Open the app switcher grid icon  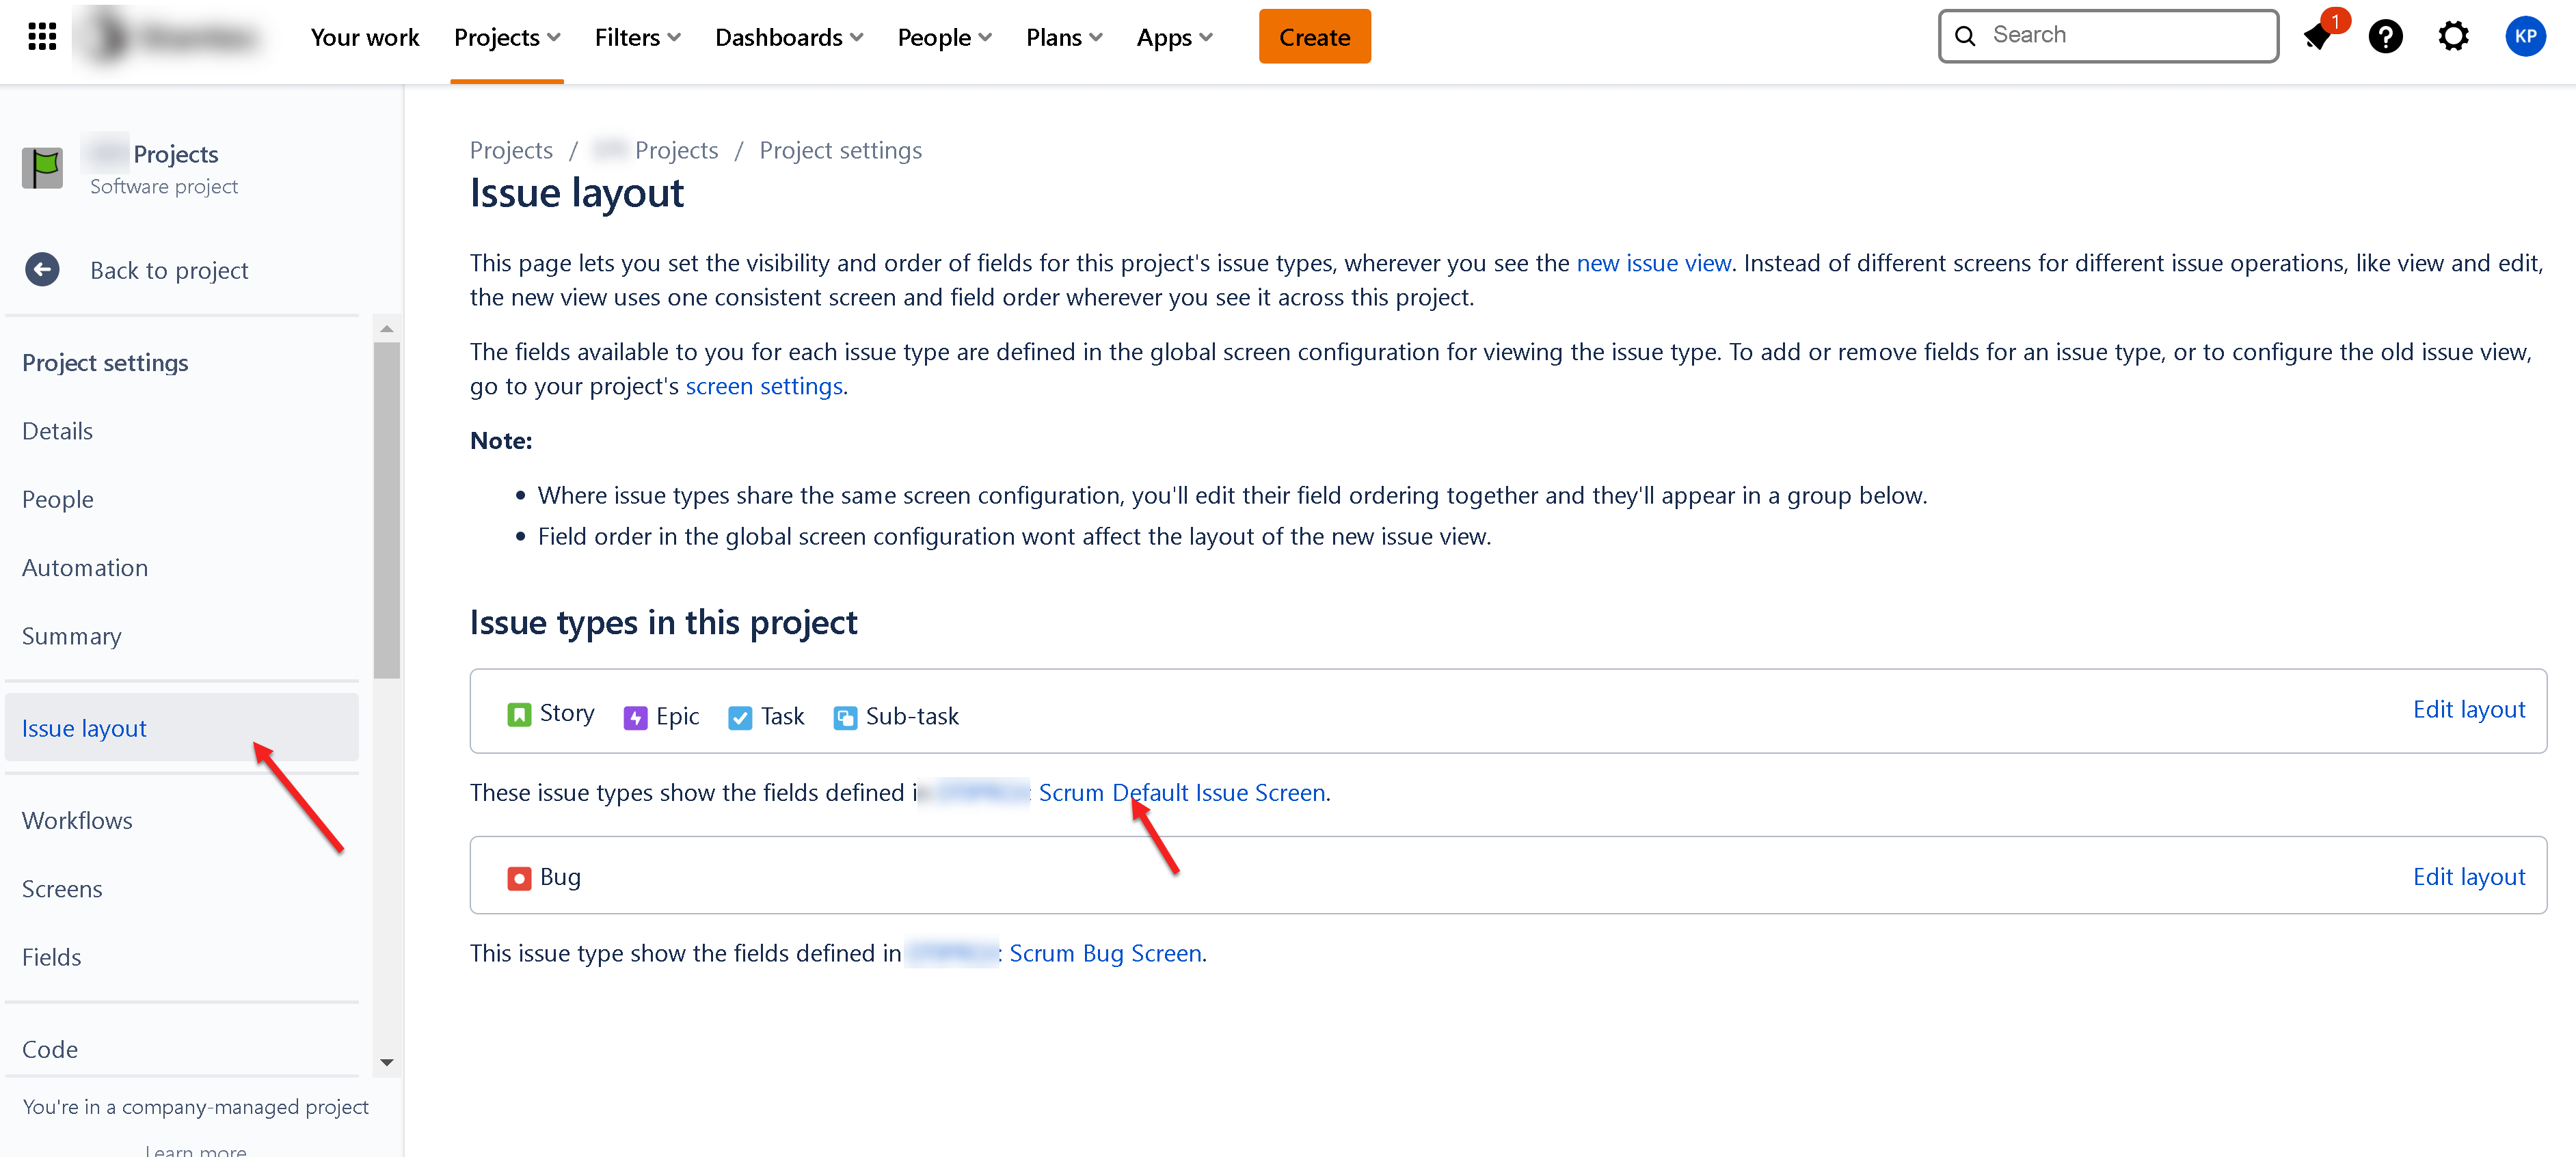pos(42,37)
